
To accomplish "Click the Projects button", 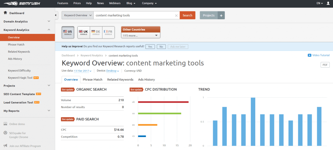I will [209, 15].
